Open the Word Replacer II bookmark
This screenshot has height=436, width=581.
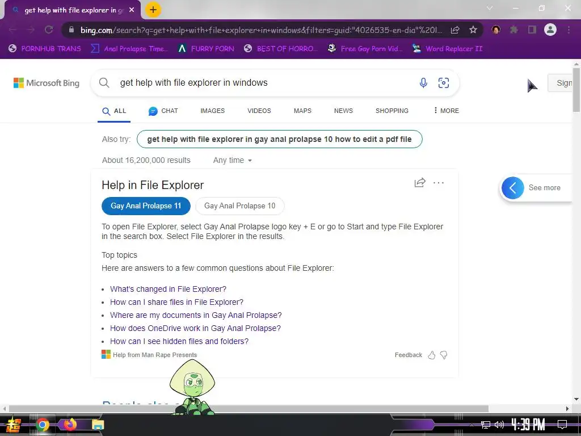pyautogui.click(x=448, y=49)
